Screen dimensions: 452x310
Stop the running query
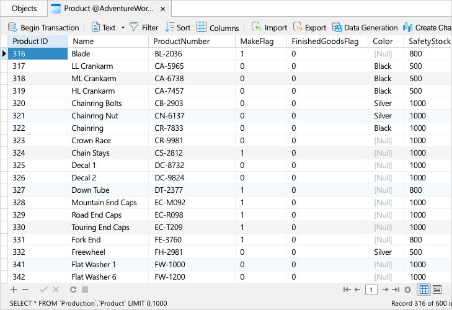(x=85, y=290)
